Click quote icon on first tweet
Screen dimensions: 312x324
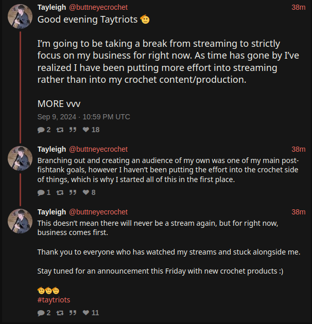coord(73,130)
